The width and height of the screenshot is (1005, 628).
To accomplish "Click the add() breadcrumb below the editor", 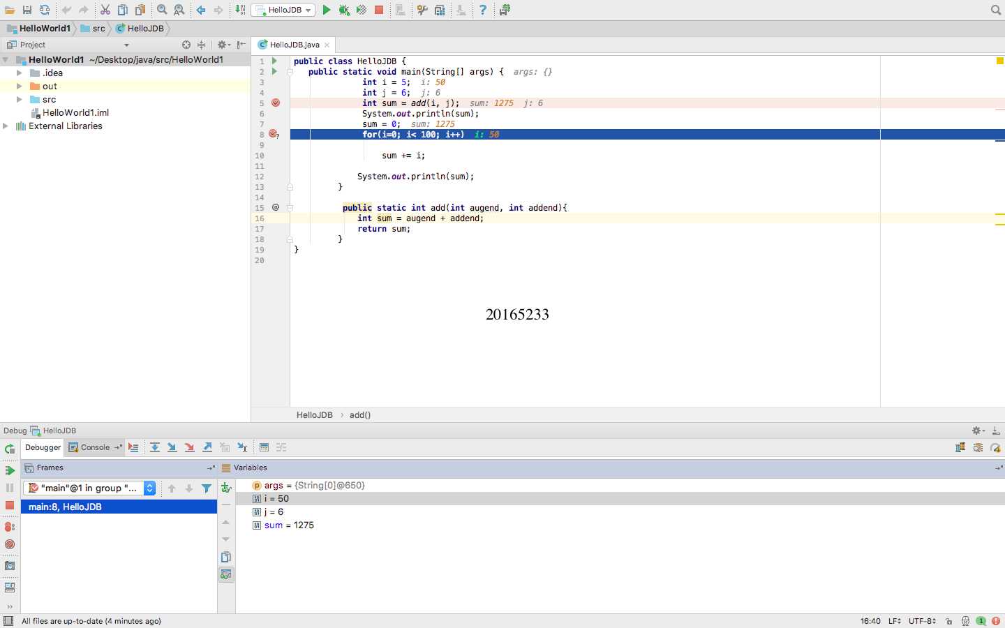I will (x=360, y=414).
